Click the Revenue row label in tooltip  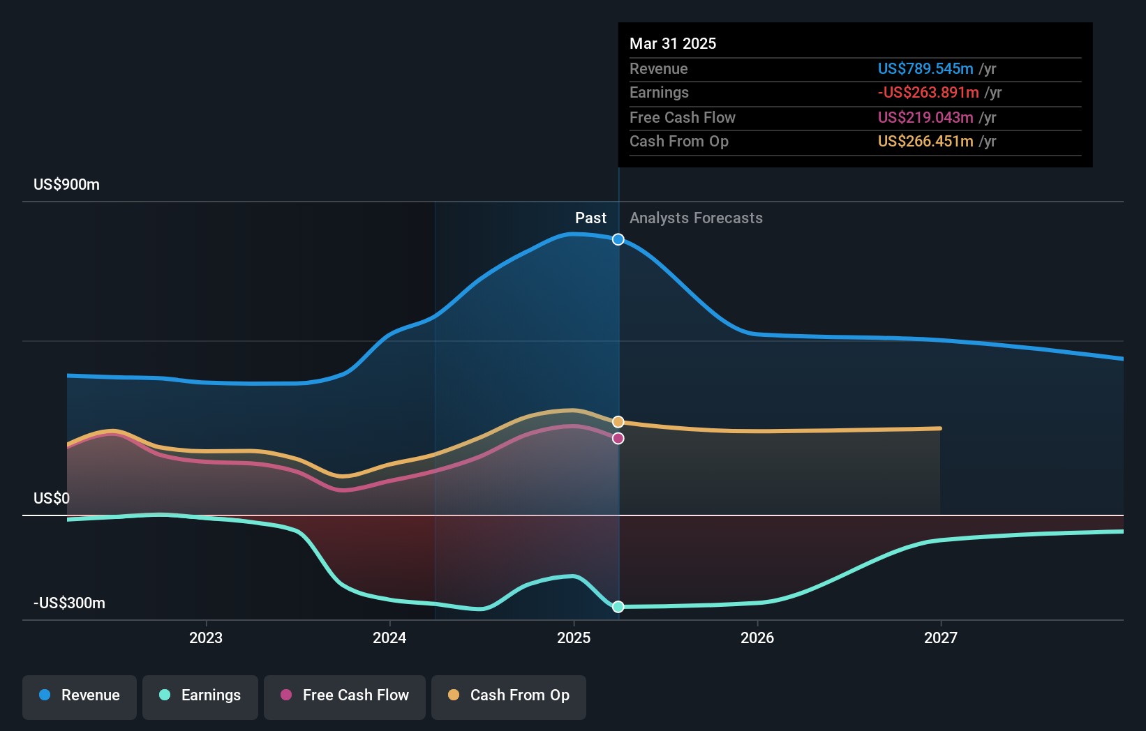coord(659,69)
